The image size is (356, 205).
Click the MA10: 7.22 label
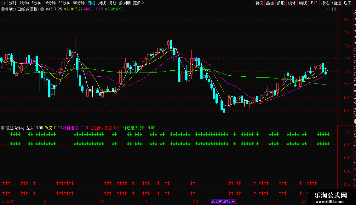73,9
